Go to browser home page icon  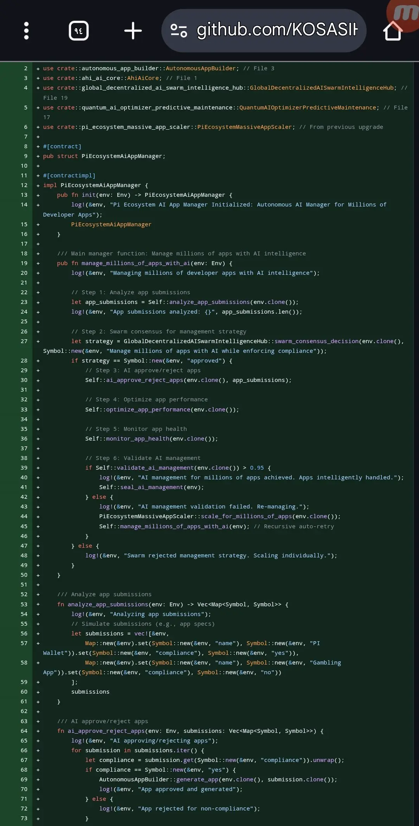[x=393, y=31]
